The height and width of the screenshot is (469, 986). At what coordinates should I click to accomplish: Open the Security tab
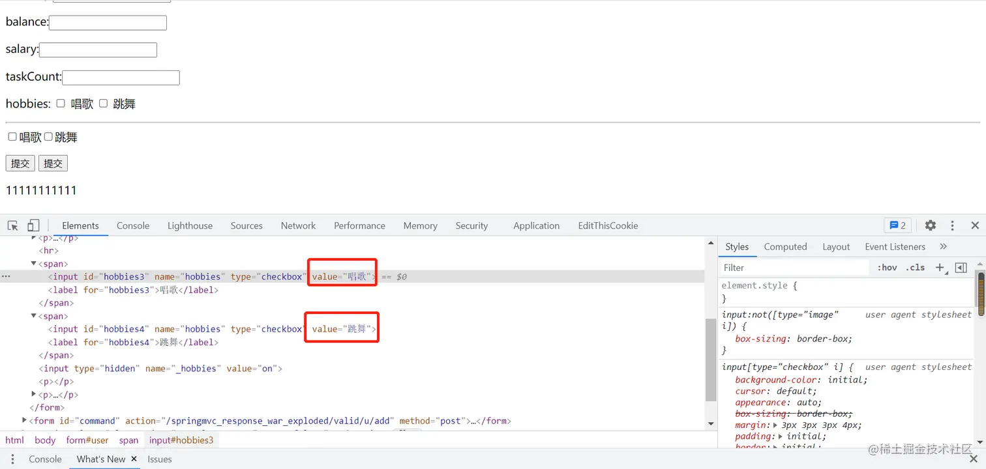point(471,225)
